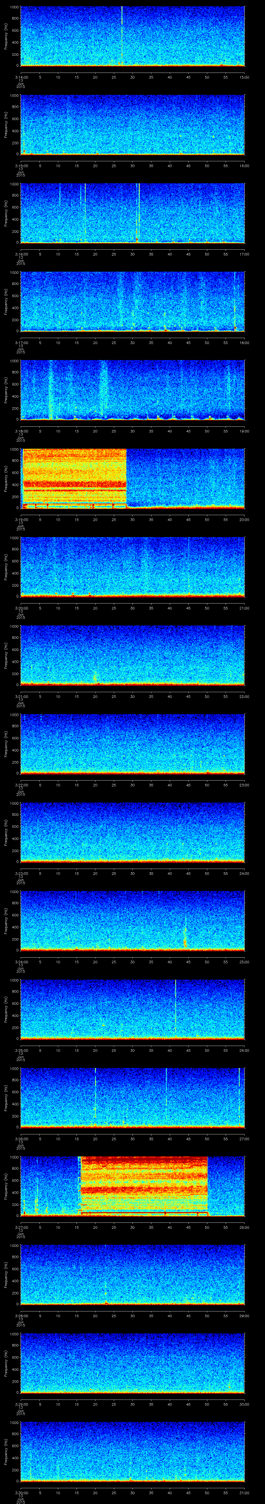This screenshot has height=1504, width=265.
Task: Click the 28:00 end time label
Action: 245,1227
